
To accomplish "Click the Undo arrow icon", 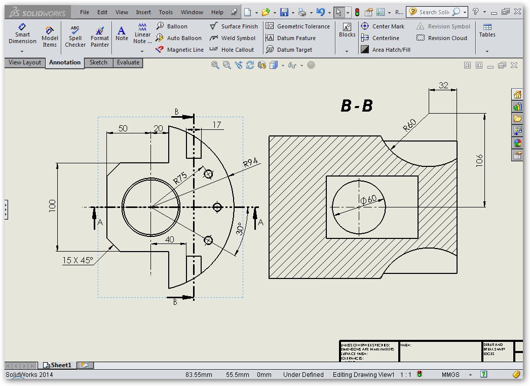I will point(320,12).
